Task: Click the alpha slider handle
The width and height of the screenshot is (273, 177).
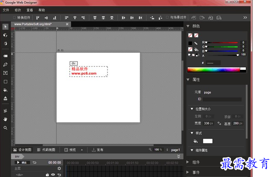Action: coord(238,55)
